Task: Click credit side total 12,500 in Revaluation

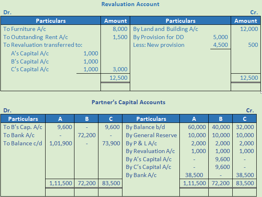Action: pos(249,78)
